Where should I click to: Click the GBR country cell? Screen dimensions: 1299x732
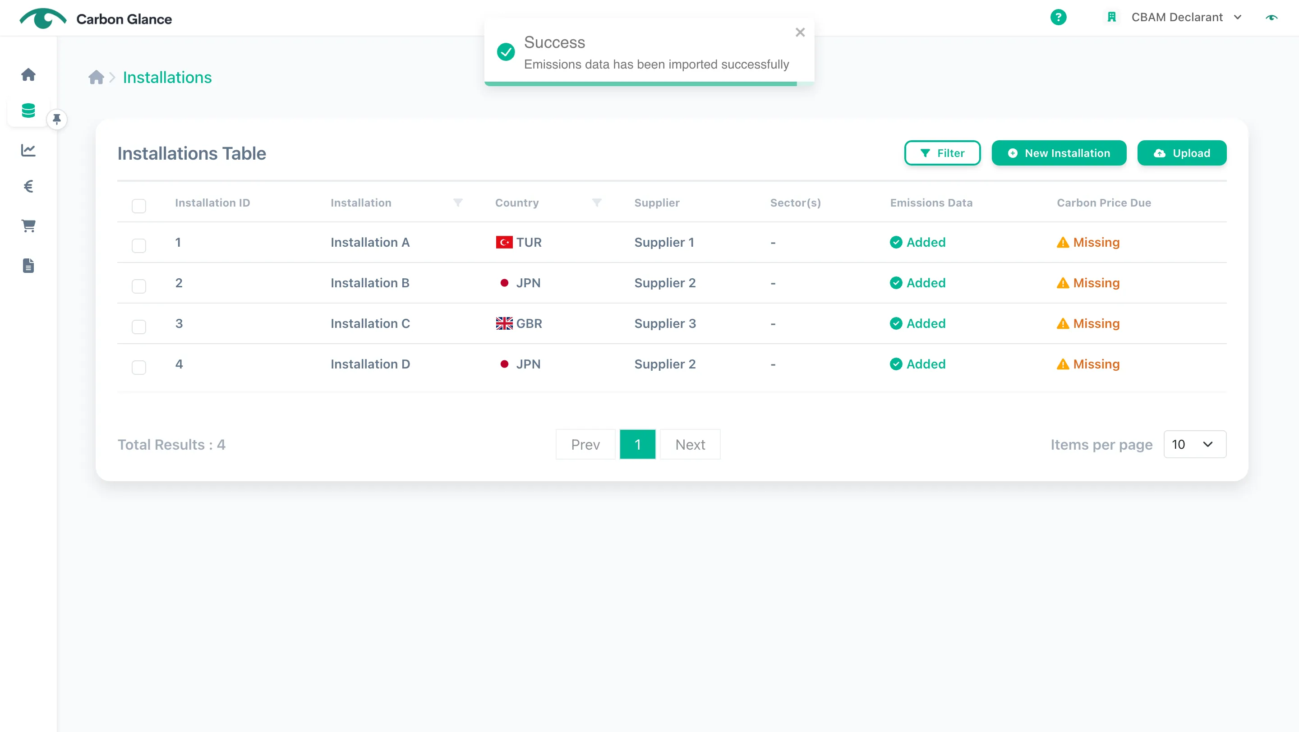pyautogui.click(x=519, y=324)
